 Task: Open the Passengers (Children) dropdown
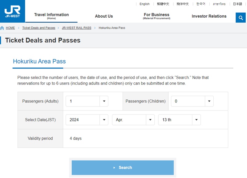point(192,101)
